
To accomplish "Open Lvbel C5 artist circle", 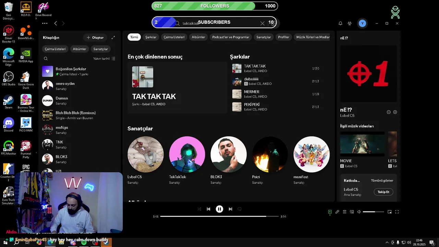I will (145, 154).
